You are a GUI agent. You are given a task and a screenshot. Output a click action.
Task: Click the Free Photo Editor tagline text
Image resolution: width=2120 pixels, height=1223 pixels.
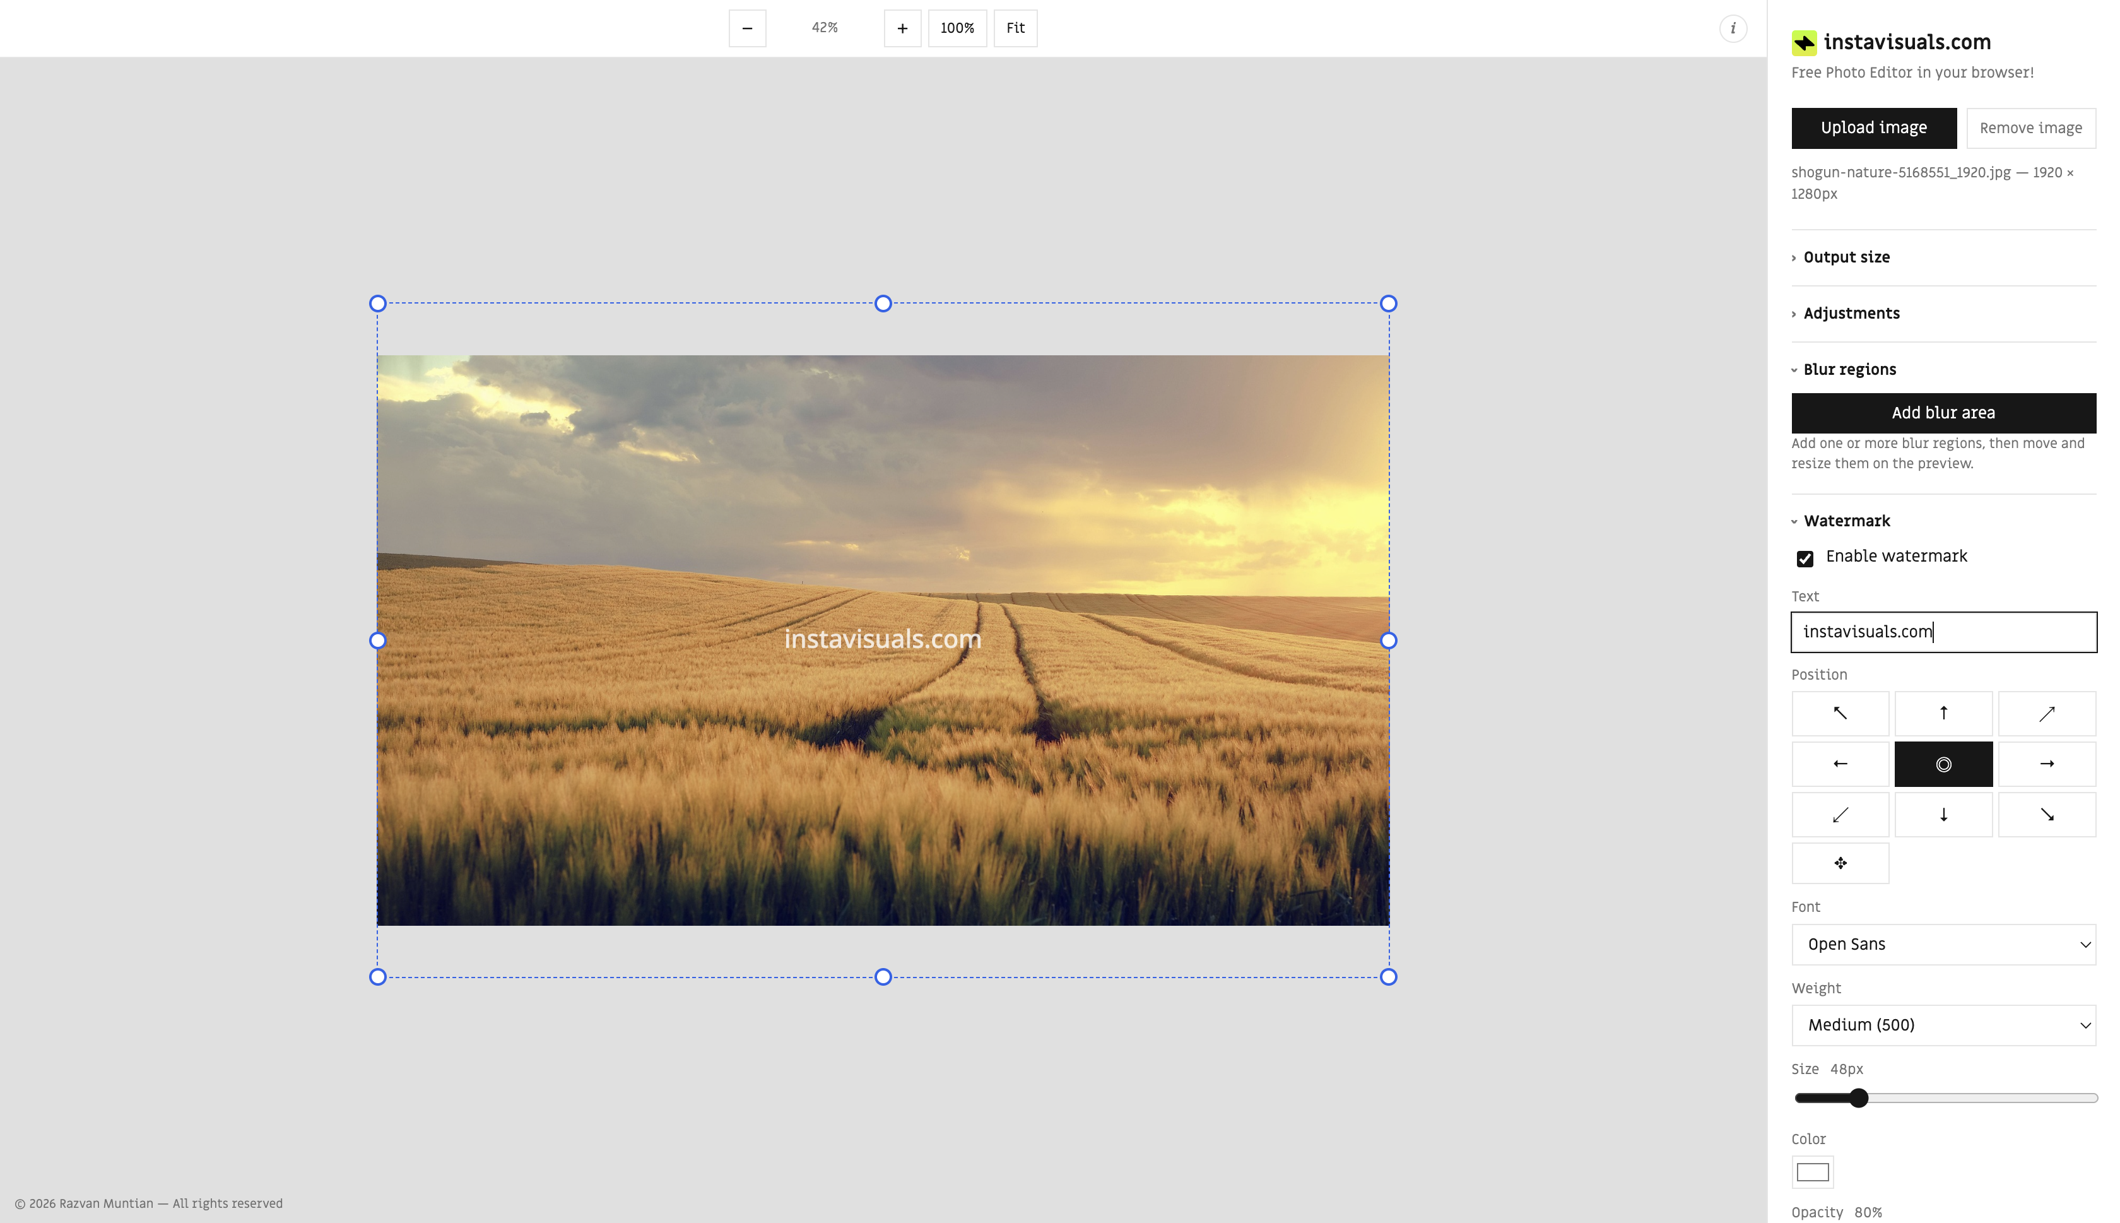(1912, 72)
